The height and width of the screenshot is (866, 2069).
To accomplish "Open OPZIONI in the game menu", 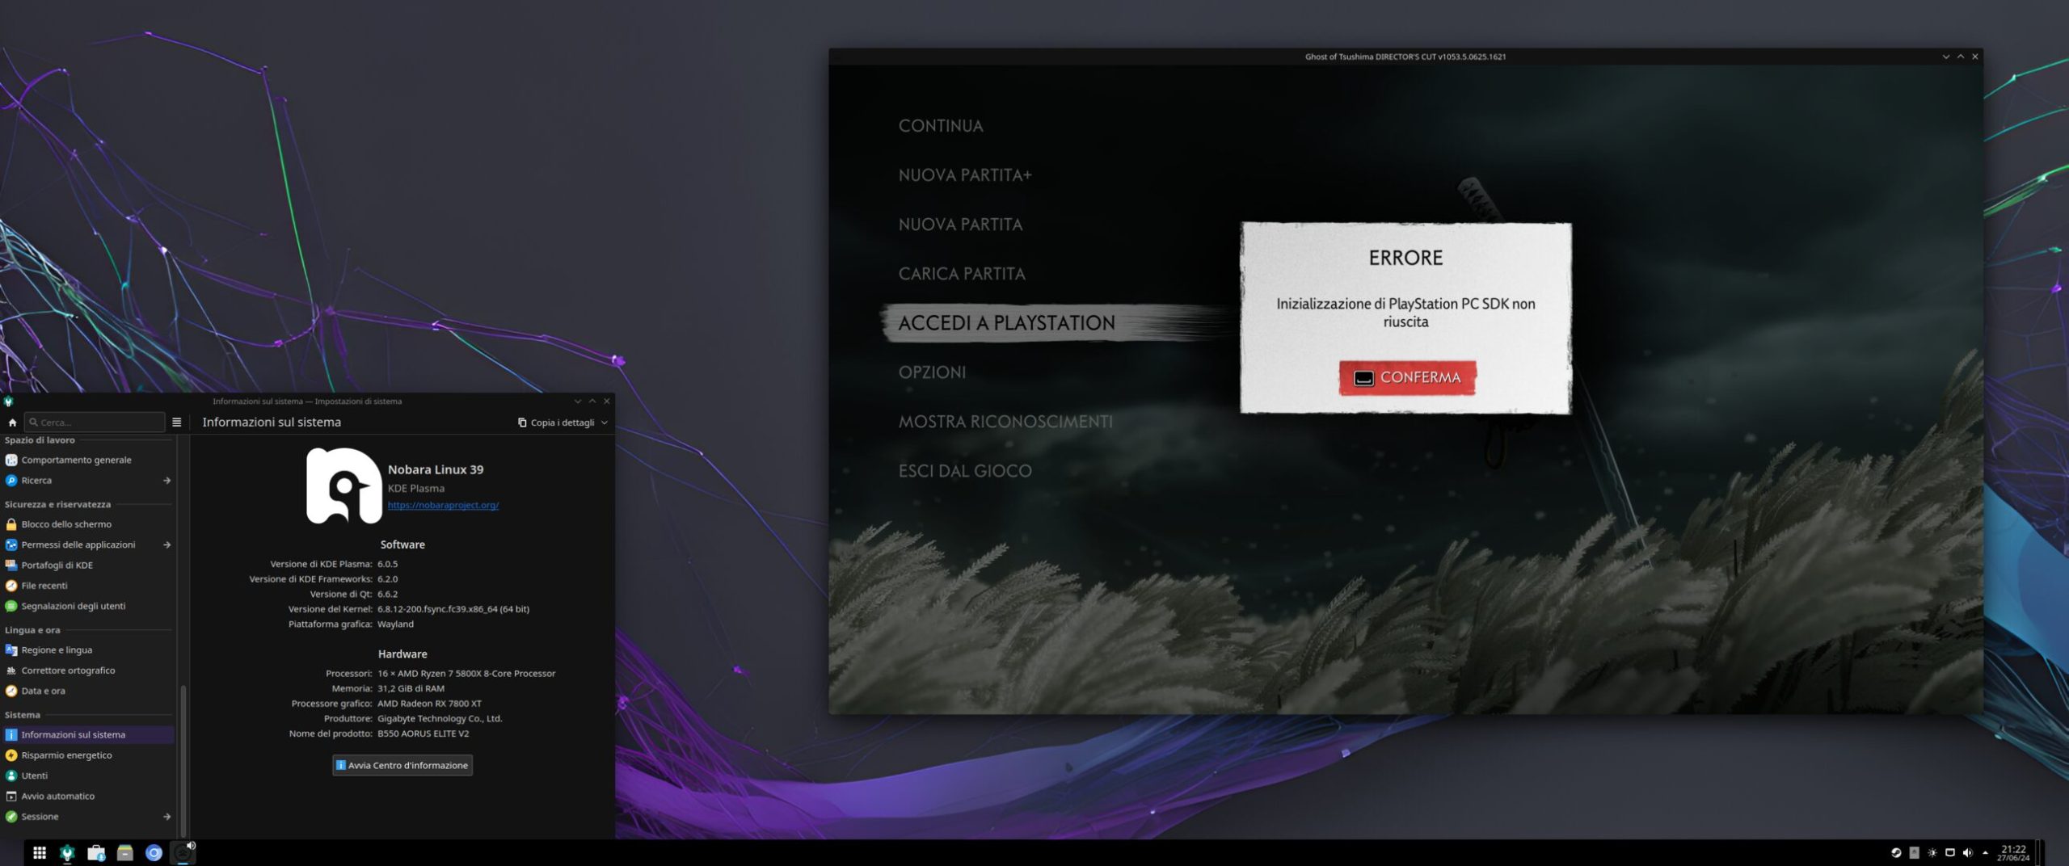I will [x=932, y=372].
